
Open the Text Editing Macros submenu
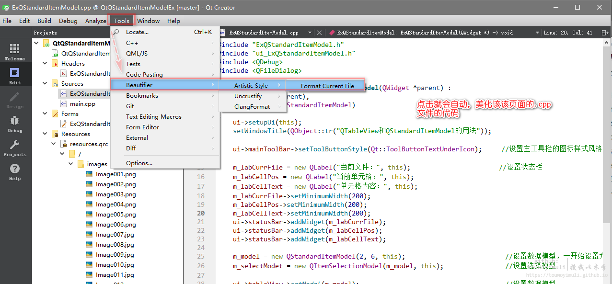pyautogui.click(x=165, y=116)
